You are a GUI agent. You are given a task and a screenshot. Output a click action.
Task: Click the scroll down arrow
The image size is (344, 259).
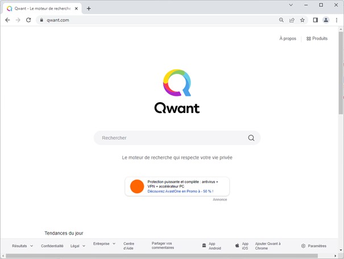point(341,250)
